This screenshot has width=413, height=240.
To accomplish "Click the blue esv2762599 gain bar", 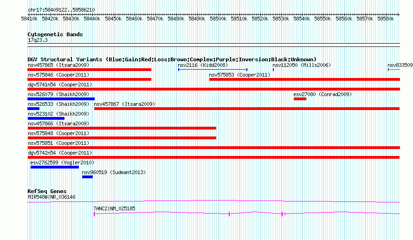I will point(55,167).
